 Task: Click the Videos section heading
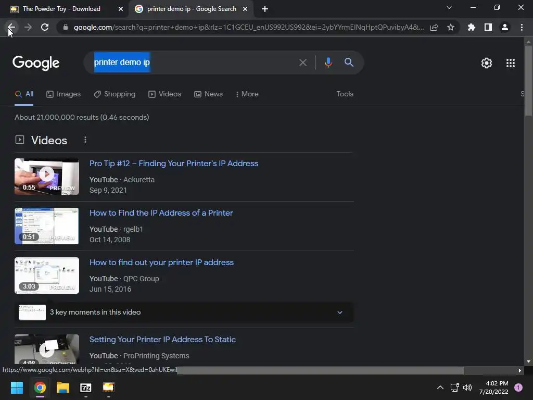point(49,140)
